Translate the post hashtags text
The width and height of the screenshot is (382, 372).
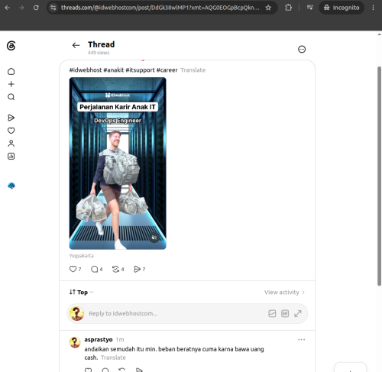click(x=193, y=70)
